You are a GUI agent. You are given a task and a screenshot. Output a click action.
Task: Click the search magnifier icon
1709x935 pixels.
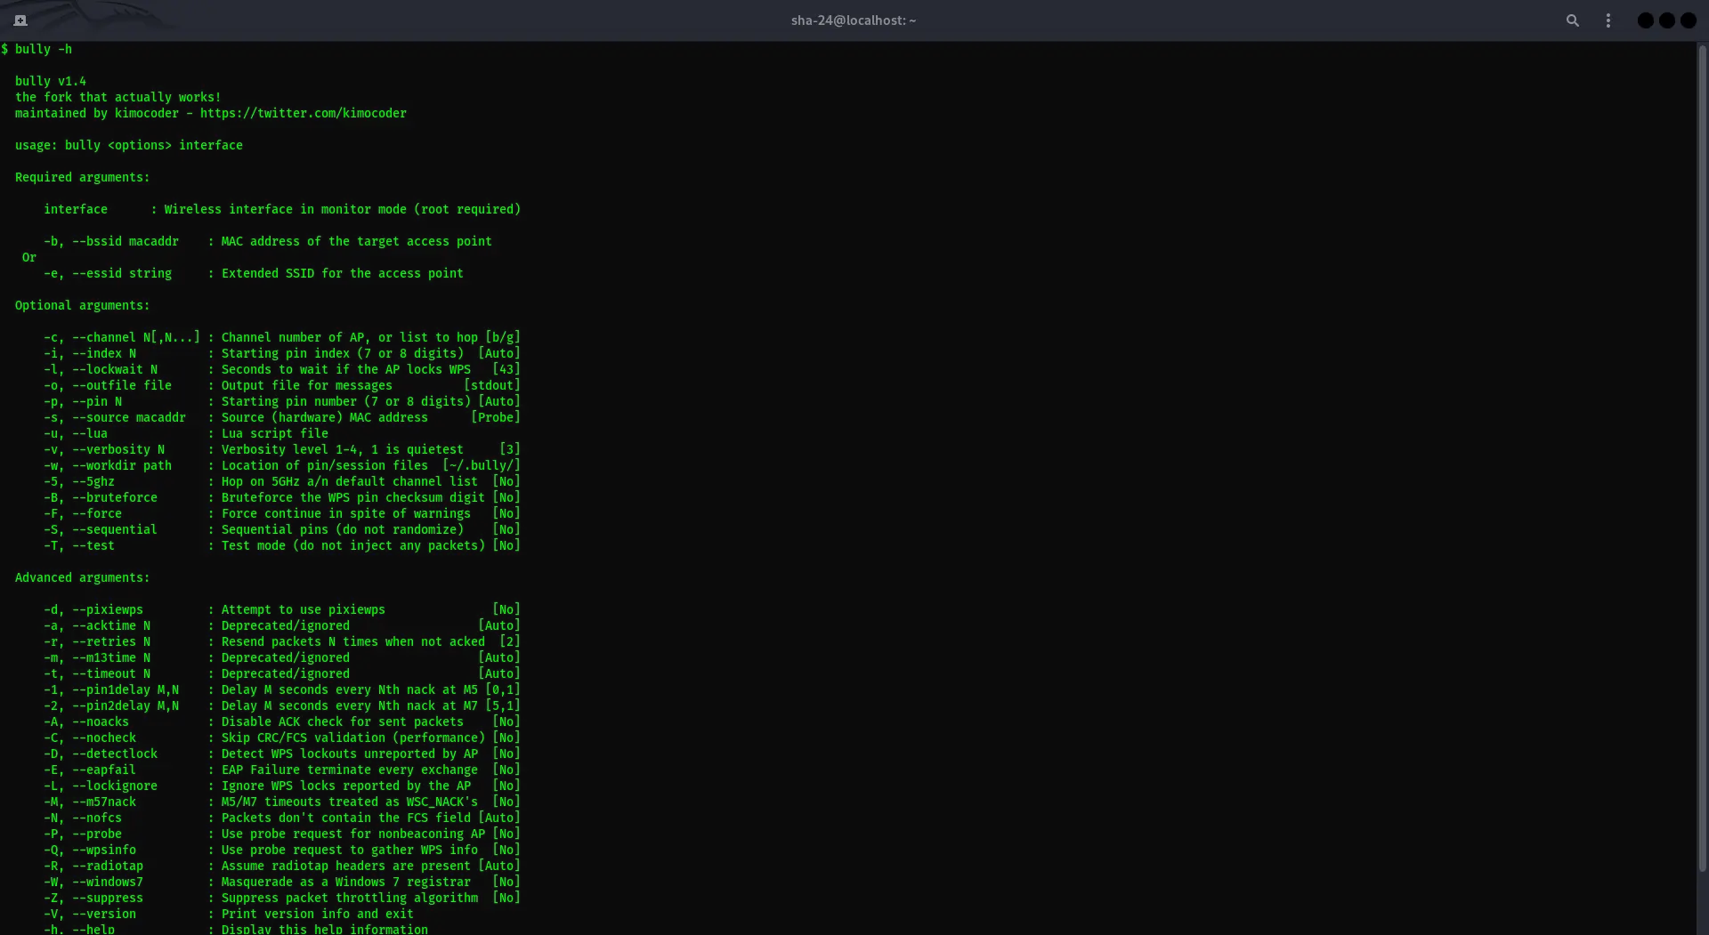tap(1572, 20)
